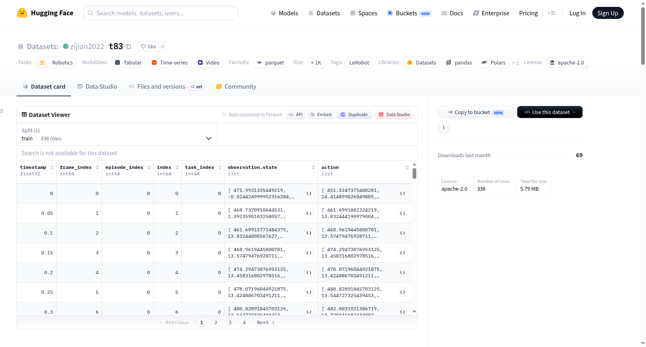Open the three-dot more actions menu
Viewport: 646px width, 347px height.
pos(444,127)
